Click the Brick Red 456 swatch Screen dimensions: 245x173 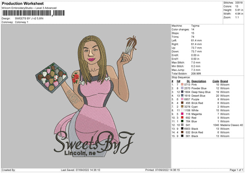pos(182,103)
